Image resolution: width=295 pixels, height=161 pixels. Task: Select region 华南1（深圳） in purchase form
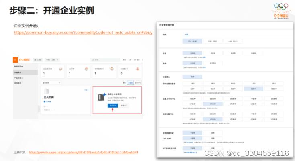(213, 41)
